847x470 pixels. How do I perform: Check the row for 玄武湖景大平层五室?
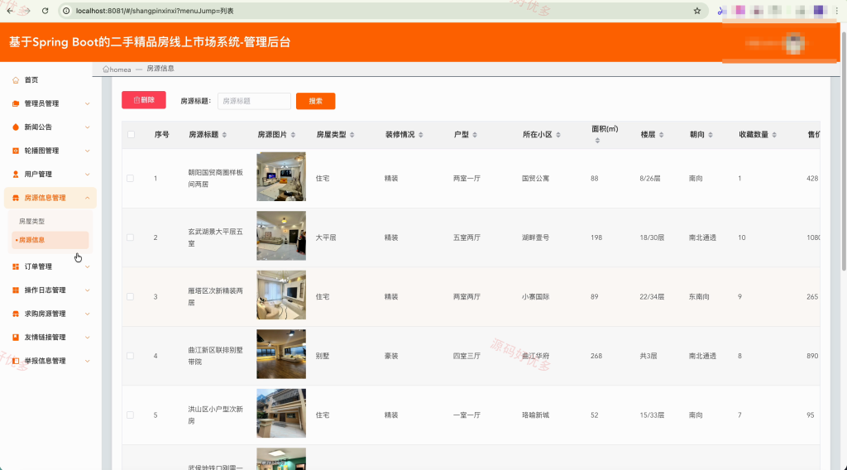pyautogui.click(x=130, y=237)
